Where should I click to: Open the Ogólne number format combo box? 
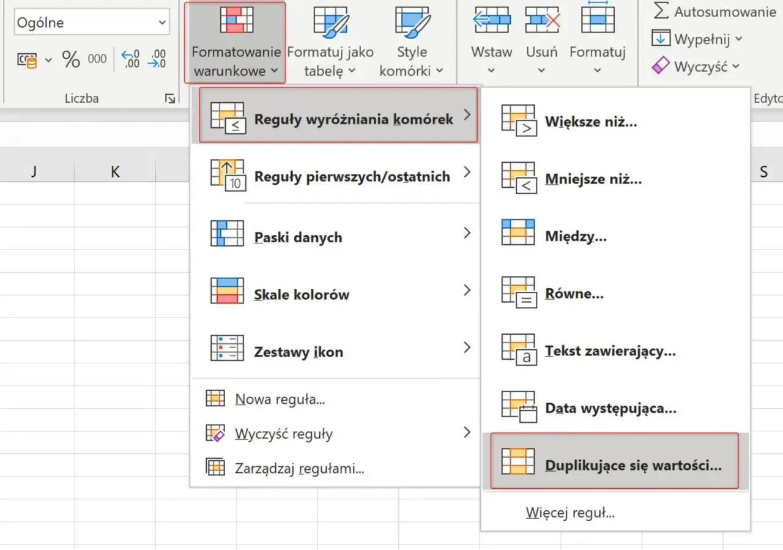tap(91, 22)
